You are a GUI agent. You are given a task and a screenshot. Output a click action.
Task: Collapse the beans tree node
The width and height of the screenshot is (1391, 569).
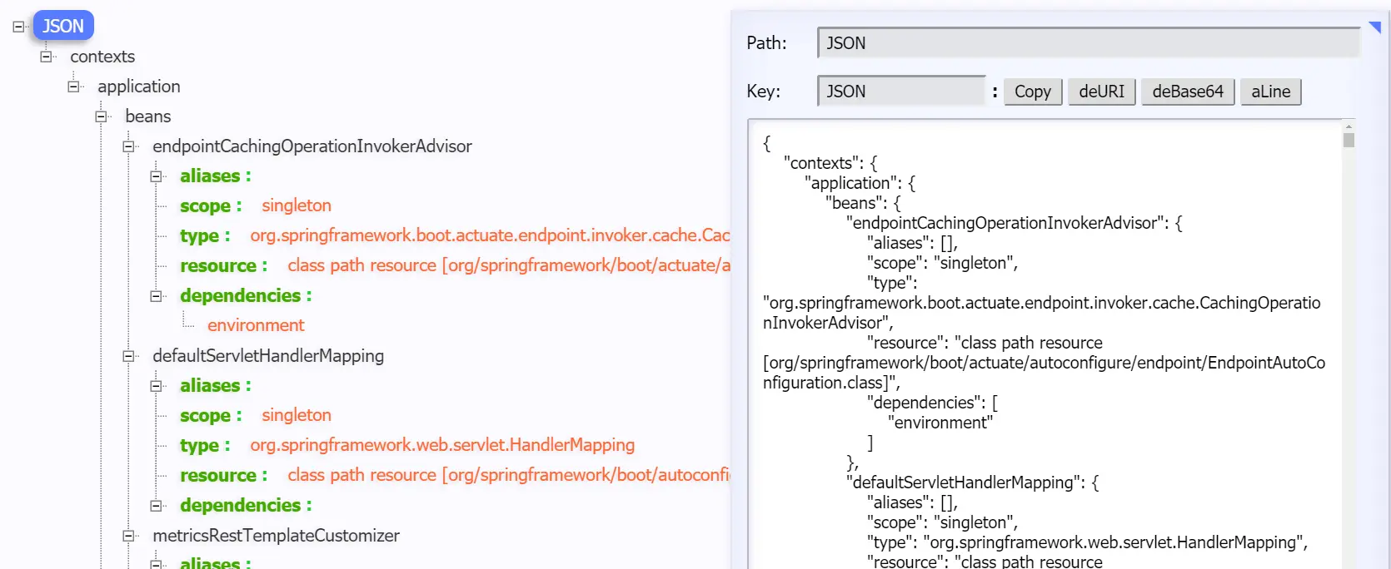(101, 116)
